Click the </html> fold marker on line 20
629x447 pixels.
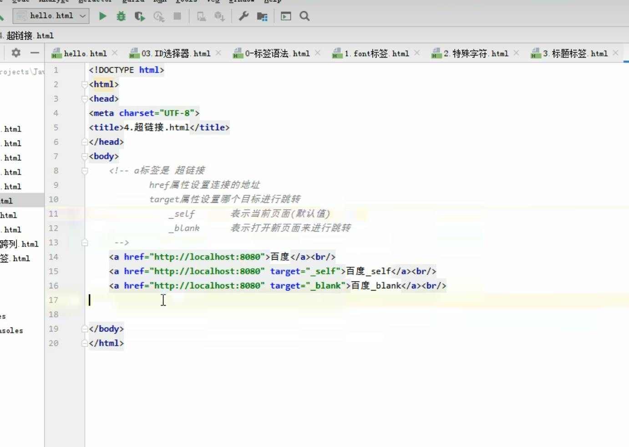pyautogui.click(x=85, y=343)
